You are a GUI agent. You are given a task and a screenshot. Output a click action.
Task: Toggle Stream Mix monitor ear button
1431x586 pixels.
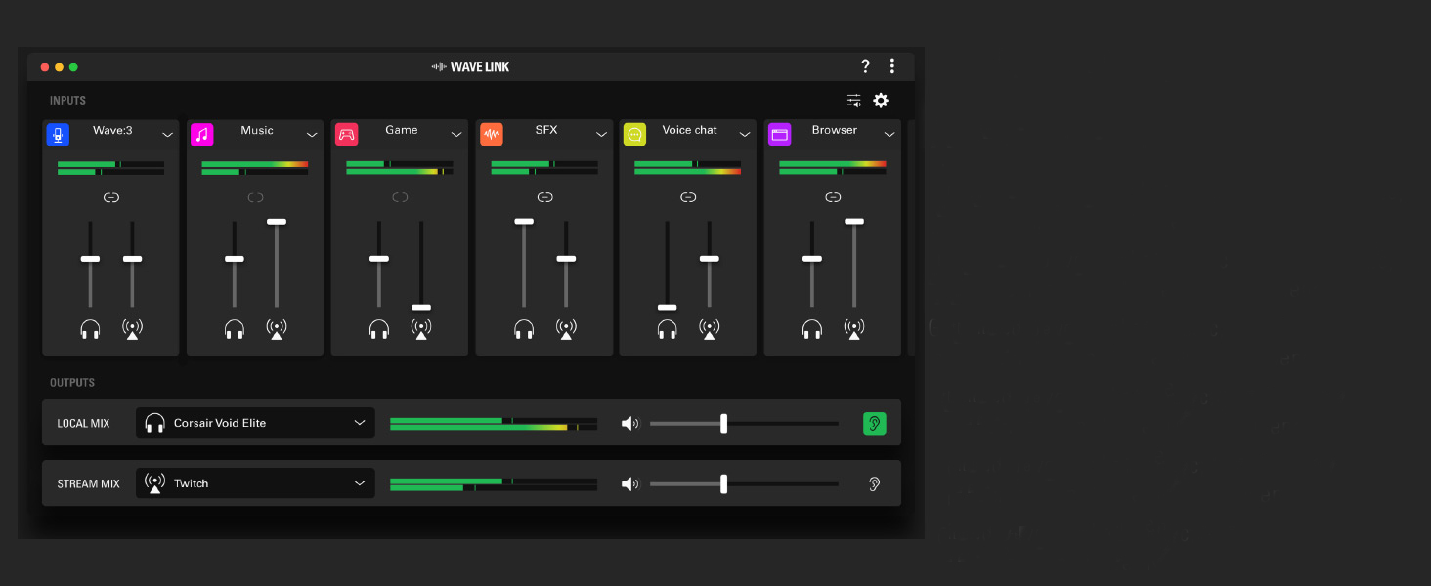coord(875,483)
